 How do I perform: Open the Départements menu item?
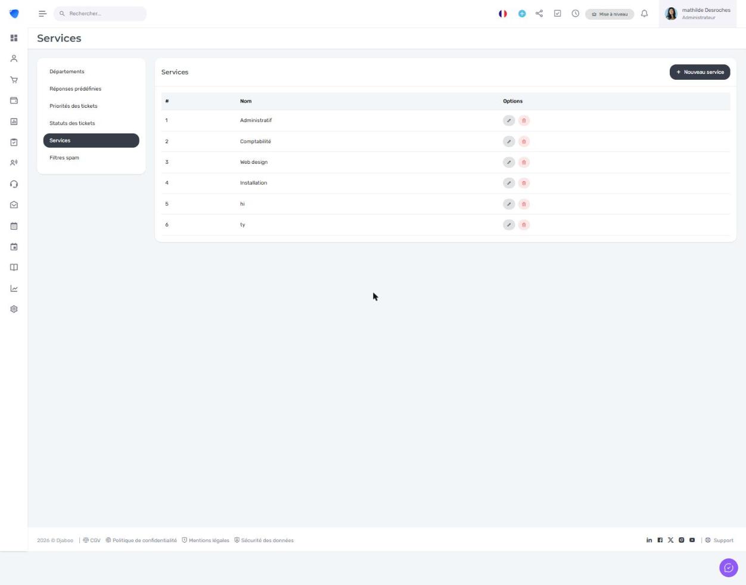click(x=91, y=71)
